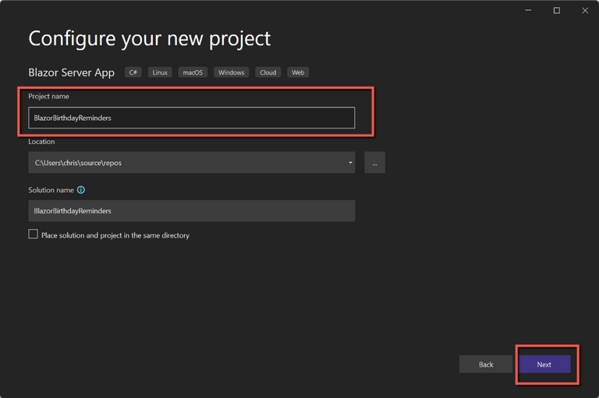Maximize the project configuration window
599x398 pixels.
pos(556,11)
